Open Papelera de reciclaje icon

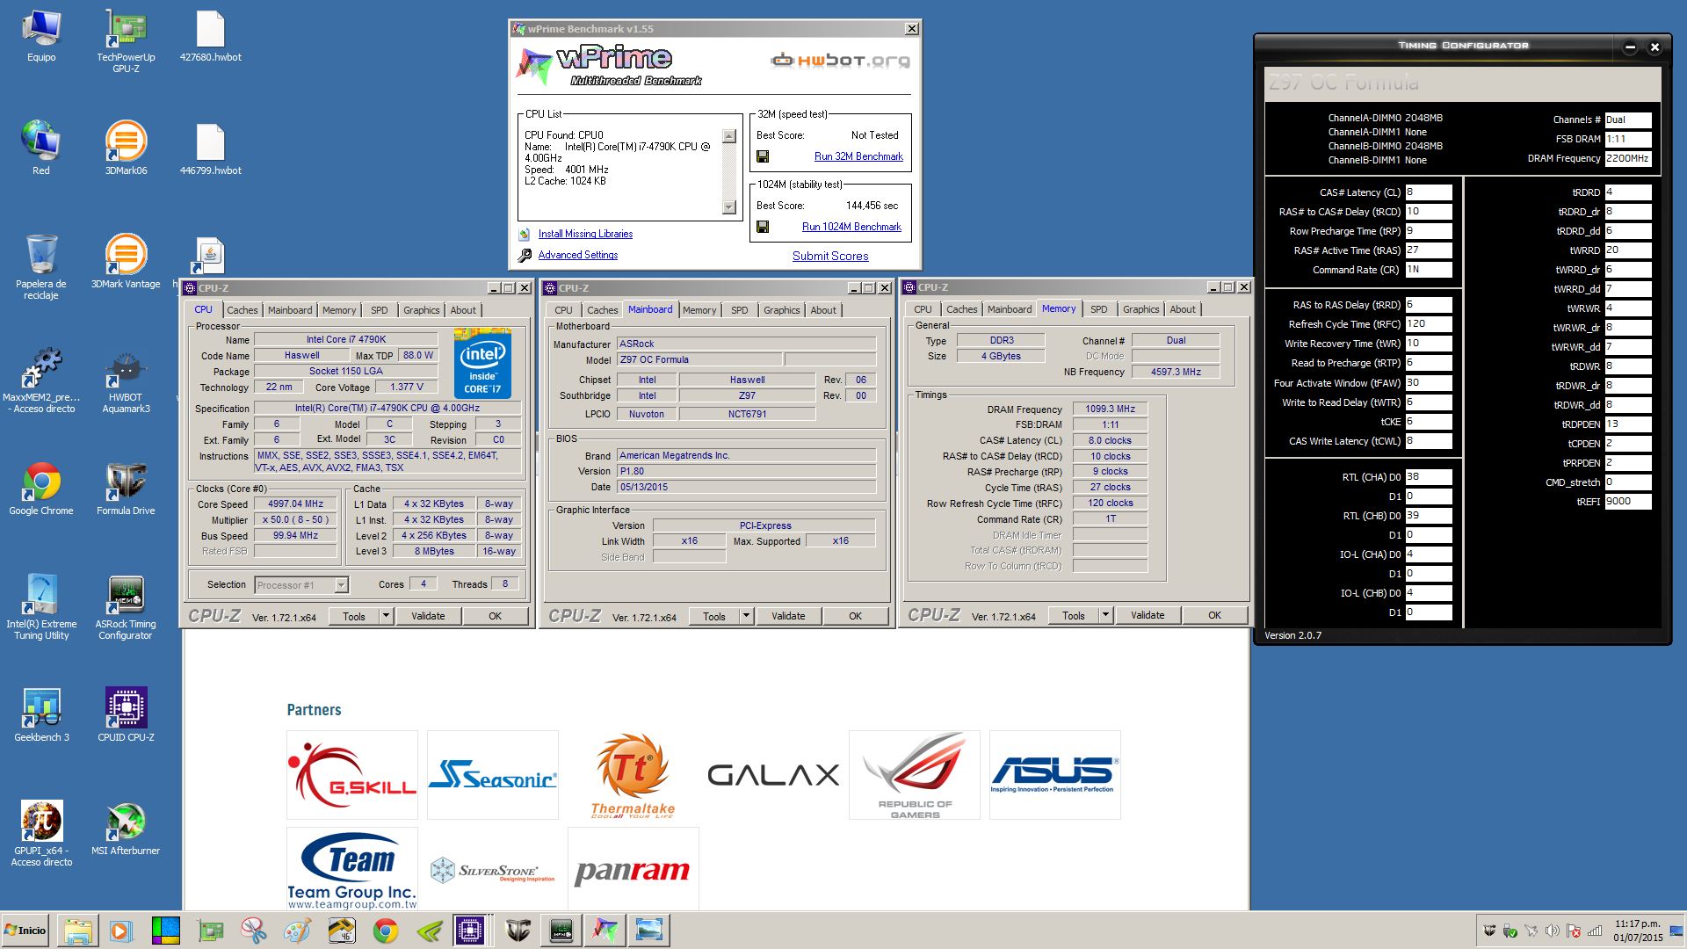(41, 267)
